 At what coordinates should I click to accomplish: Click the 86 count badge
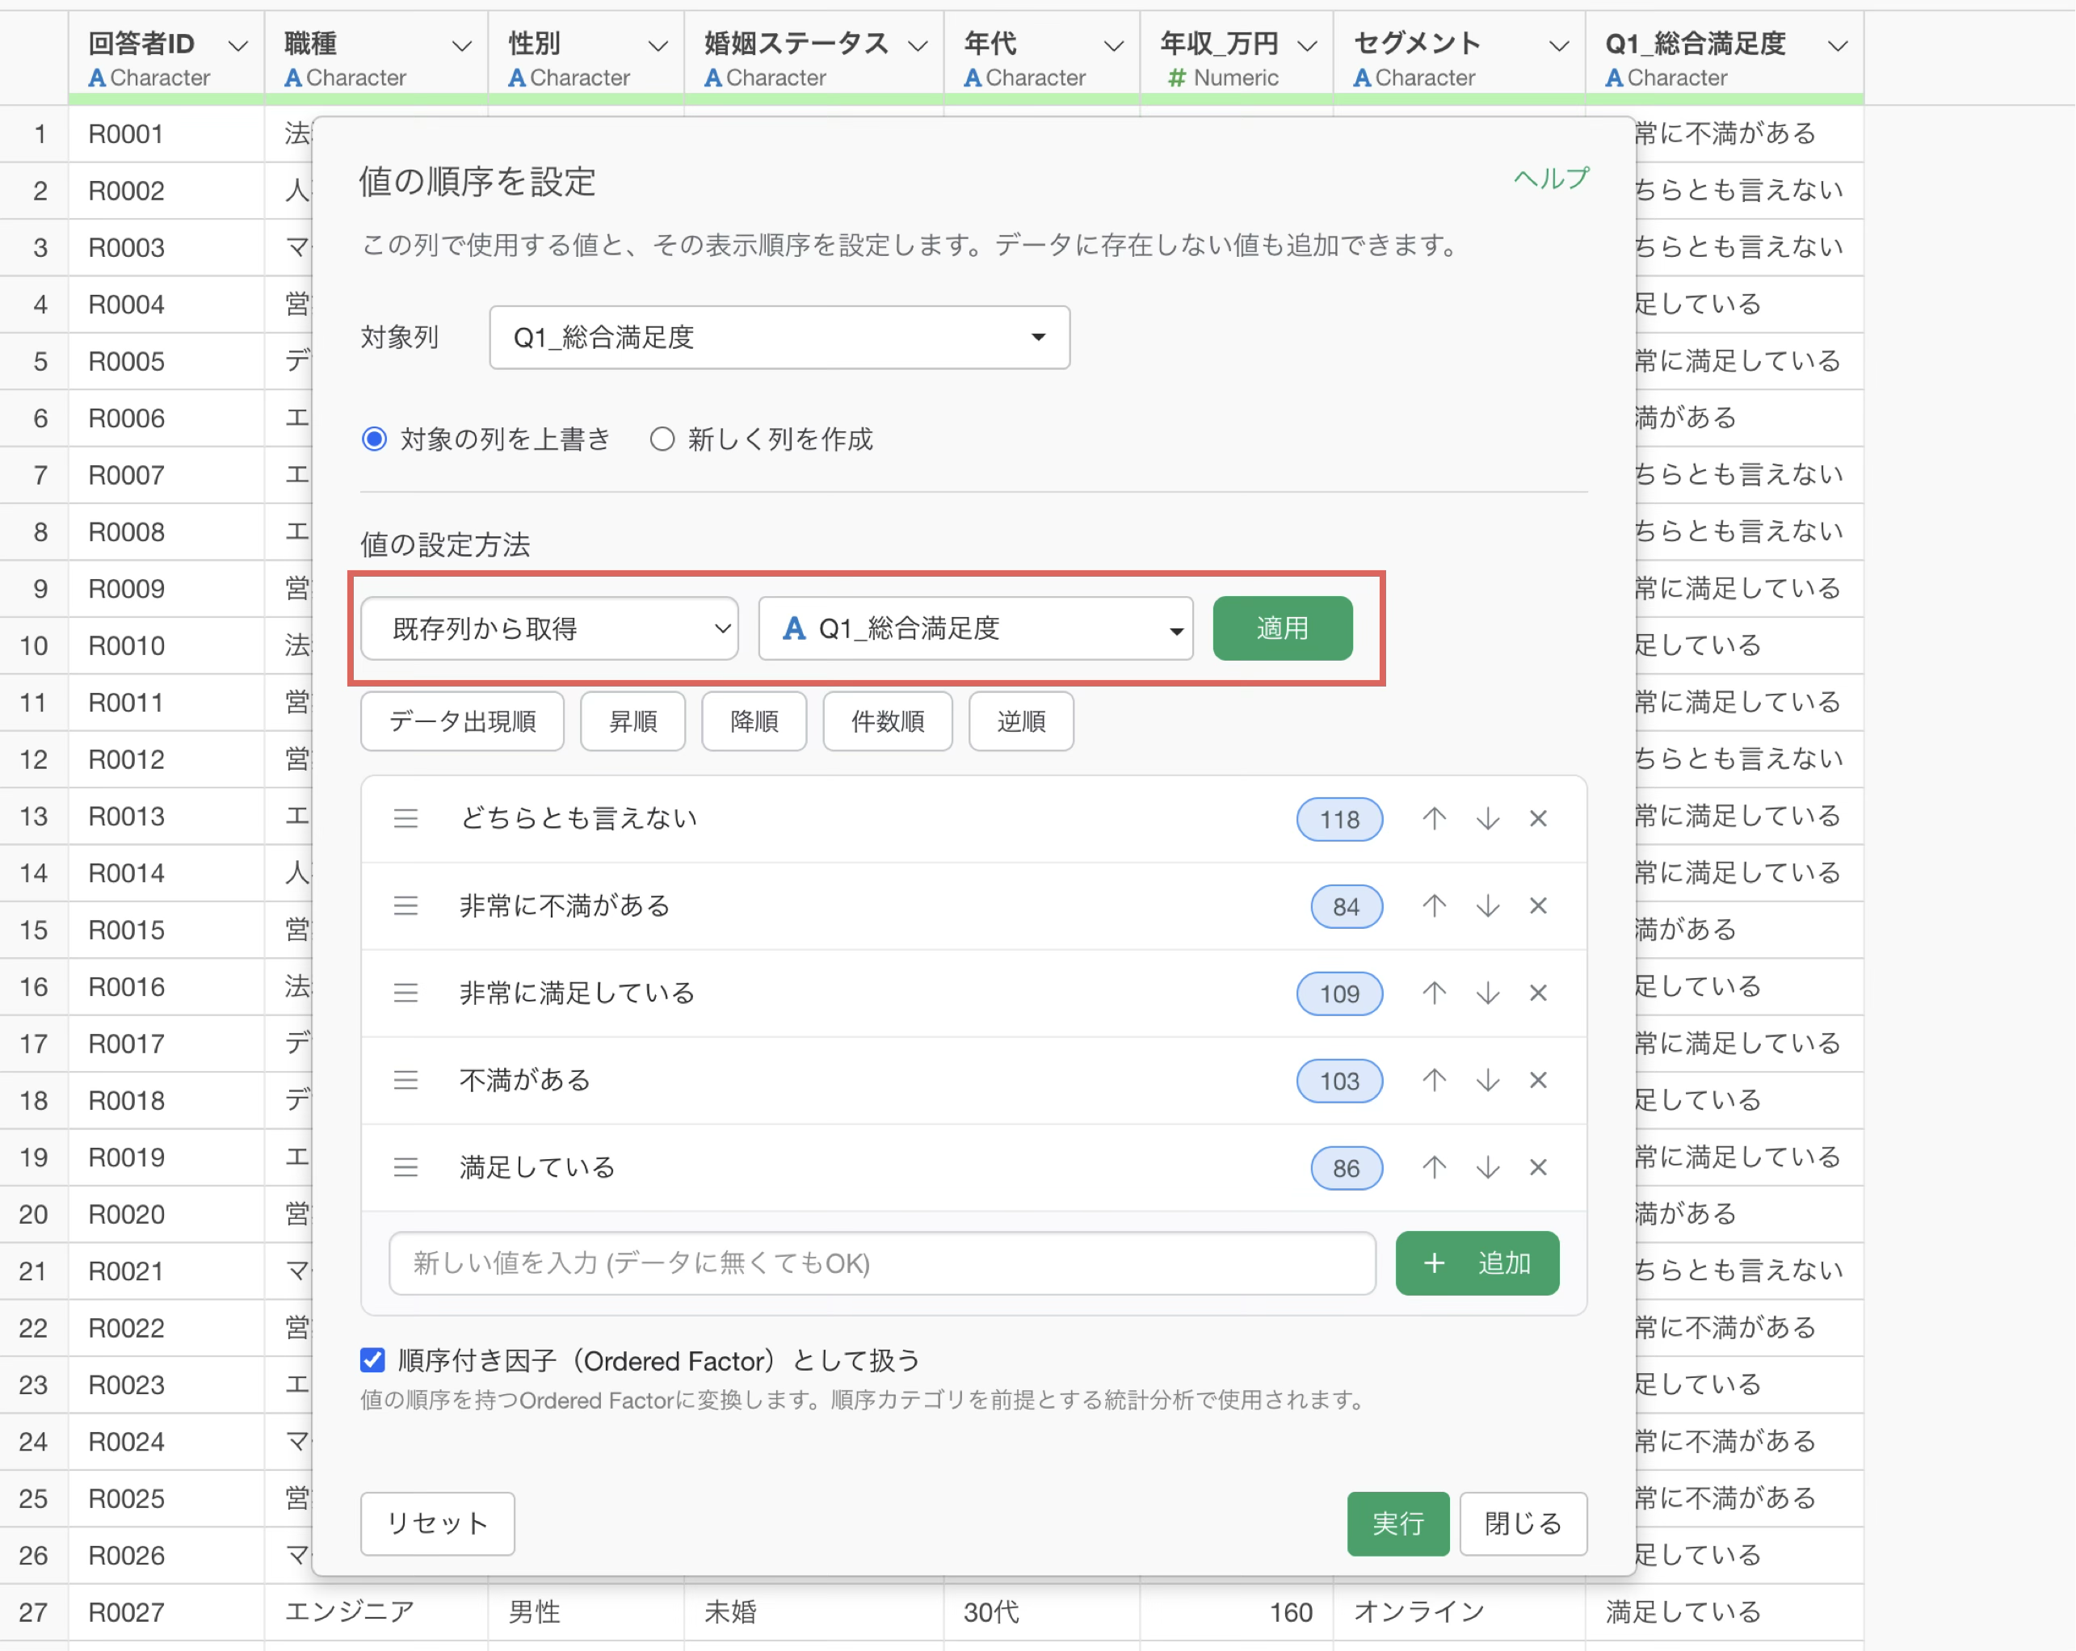(1346, 1169)
